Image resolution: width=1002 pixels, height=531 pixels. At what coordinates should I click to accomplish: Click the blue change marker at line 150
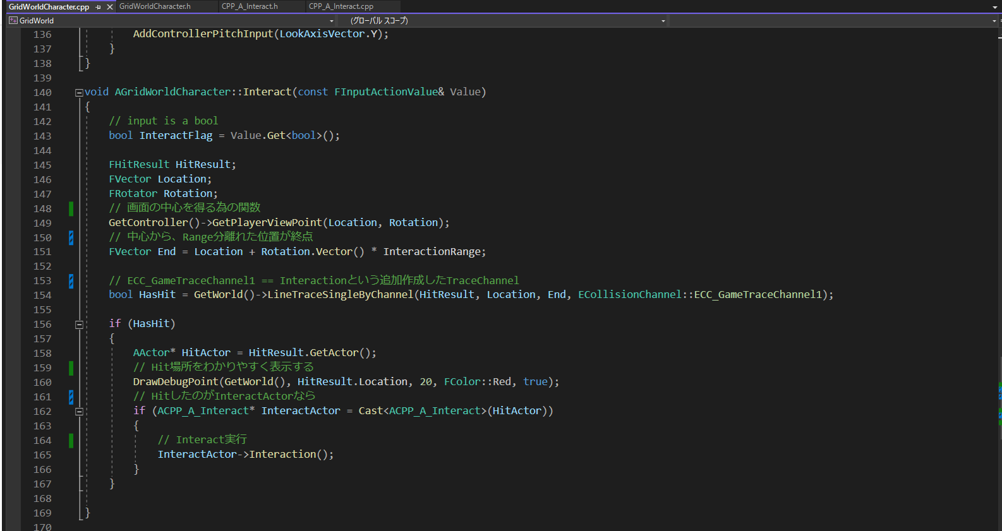pyautogui.click(x=71, y=237)
